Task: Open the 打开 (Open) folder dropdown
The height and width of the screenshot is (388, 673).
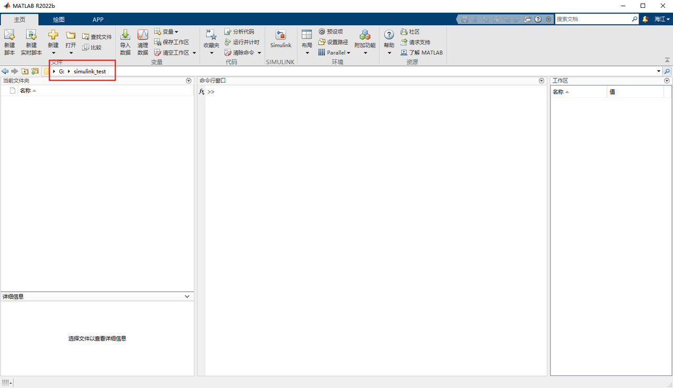Action: tap(71, 42)
